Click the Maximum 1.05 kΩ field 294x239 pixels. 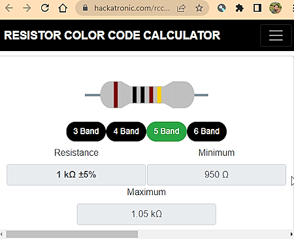click(146, 214)
